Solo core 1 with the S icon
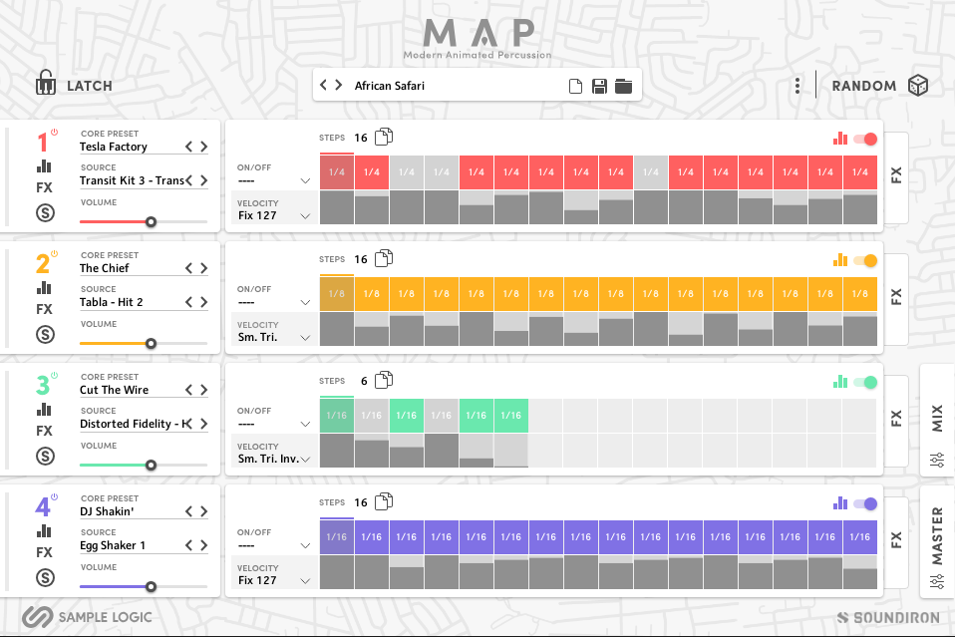 [45, 212]
